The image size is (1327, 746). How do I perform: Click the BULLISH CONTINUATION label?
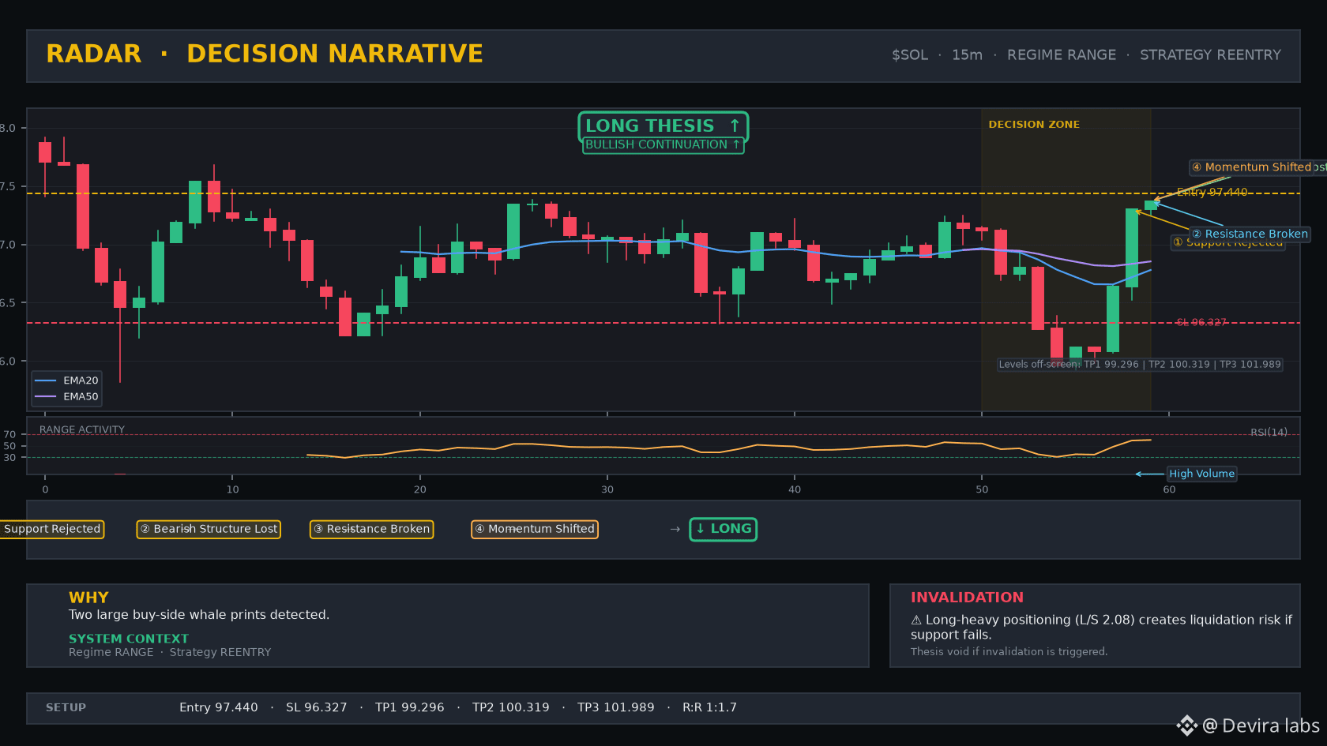pyautogui.click(x=663, y=145)
